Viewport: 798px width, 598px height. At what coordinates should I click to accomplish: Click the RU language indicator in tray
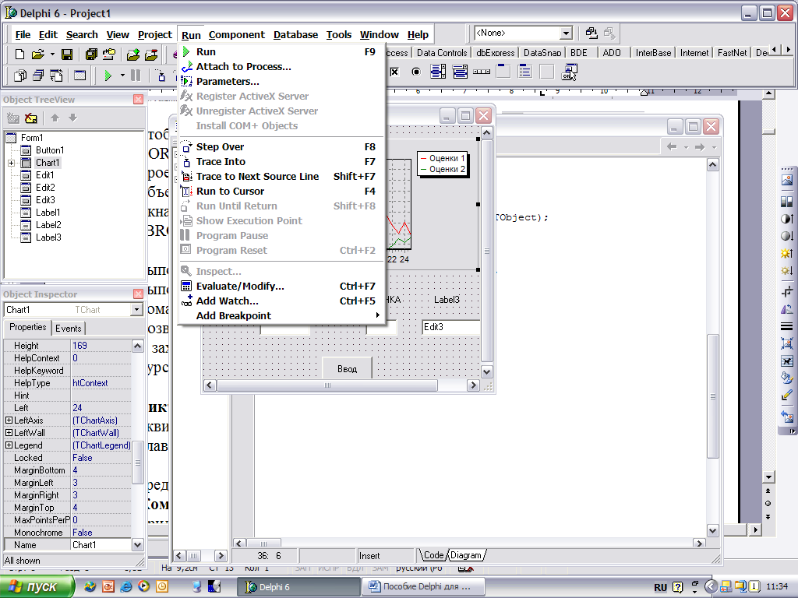660,587
